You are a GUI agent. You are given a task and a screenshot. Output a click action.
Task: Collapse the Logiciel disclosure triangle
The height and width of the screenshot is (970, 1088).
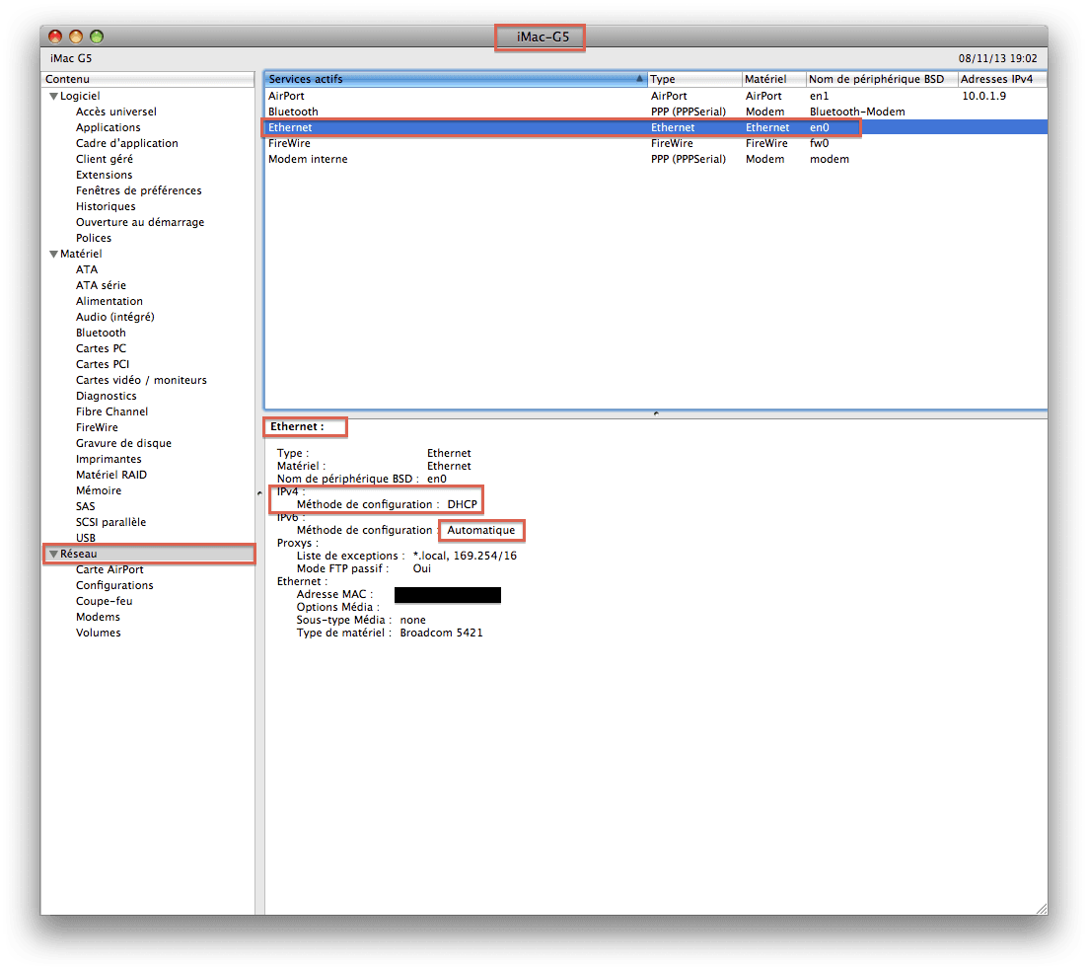53,97
